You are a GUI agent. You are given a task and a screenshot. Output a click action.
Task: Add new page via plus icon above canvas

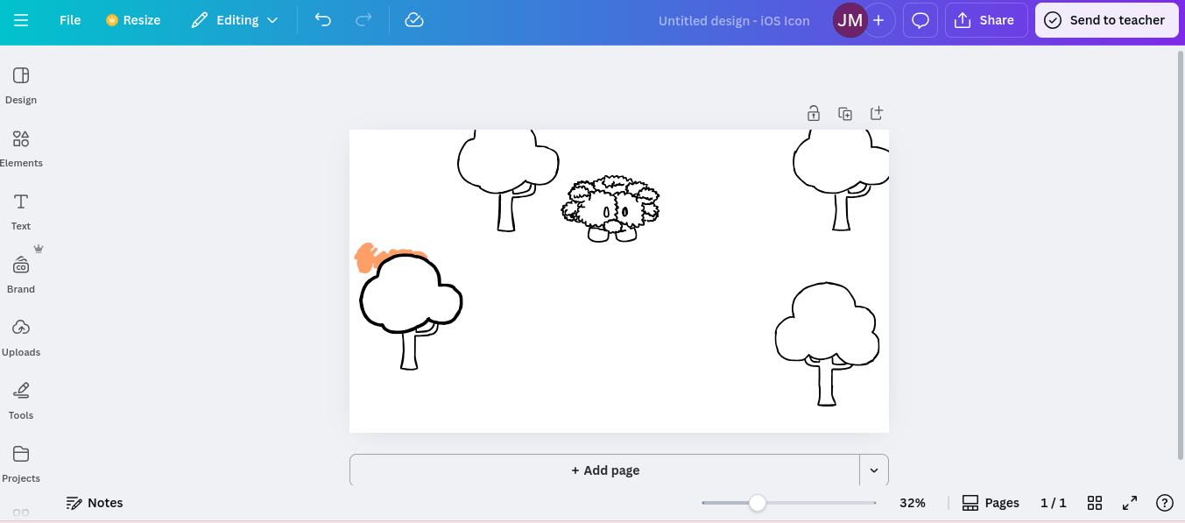[877, 114]
